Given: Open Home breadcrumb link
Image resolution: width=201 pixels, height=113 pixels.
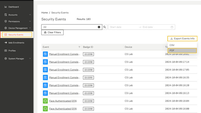Looking at the screenshot, I should click(44, 12).
